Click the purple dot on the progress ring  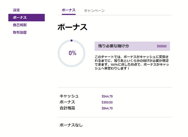tap(72, 40)
